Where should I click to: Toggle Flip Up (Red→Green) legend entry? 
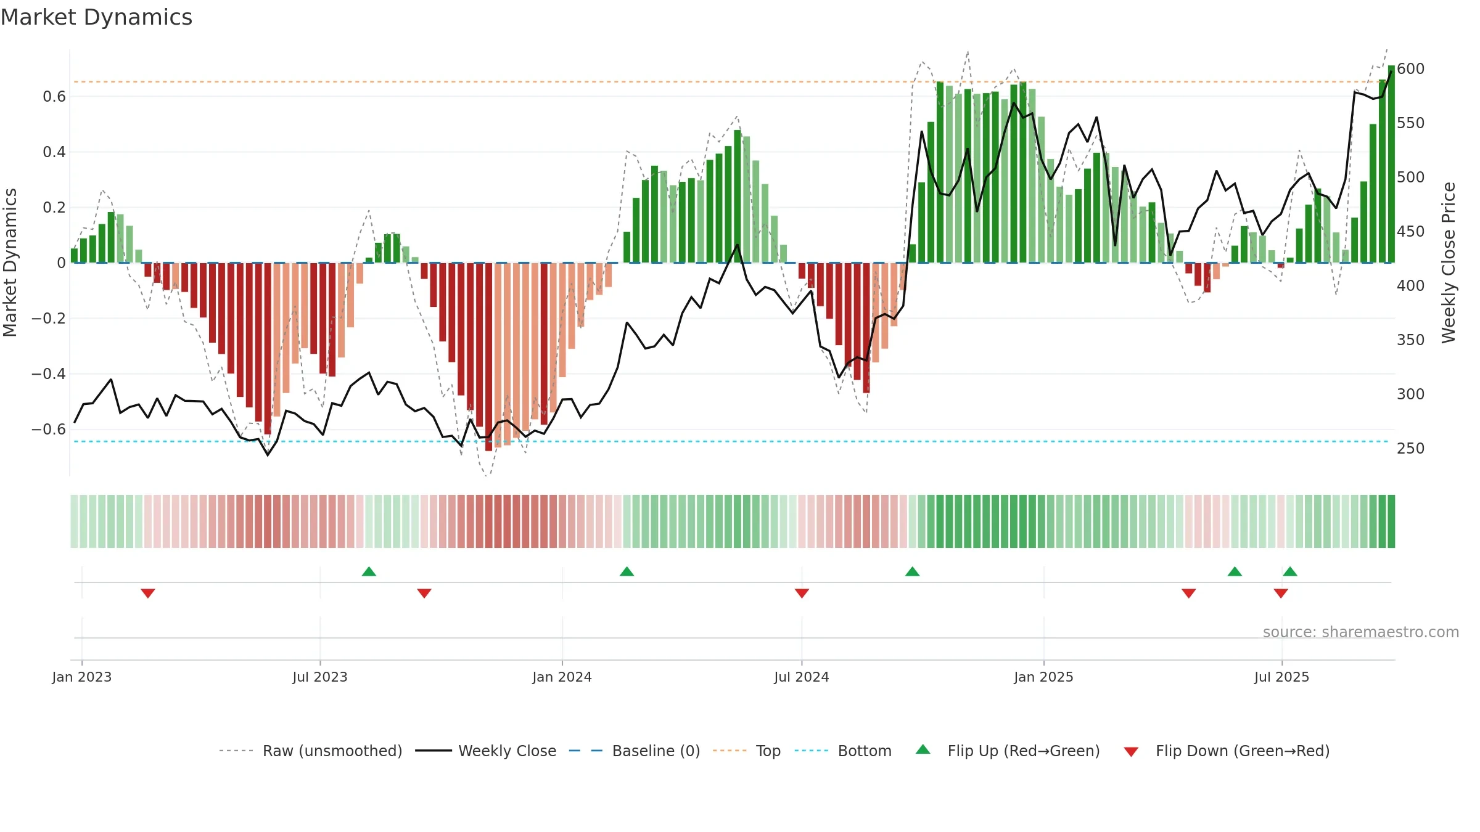1008,751
